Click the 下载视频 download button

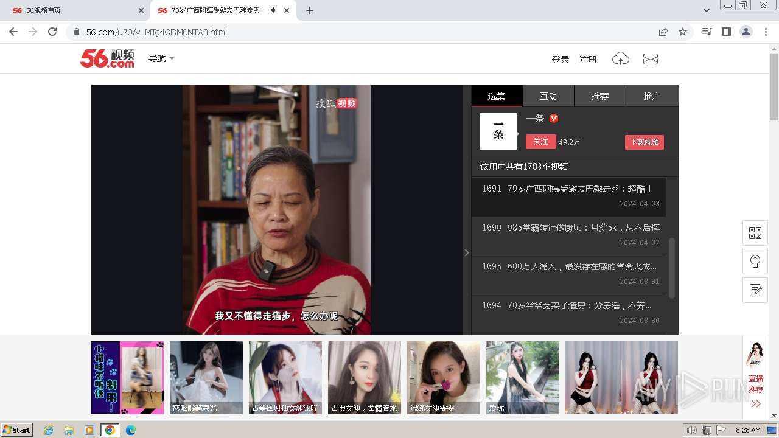pos(645,142)
